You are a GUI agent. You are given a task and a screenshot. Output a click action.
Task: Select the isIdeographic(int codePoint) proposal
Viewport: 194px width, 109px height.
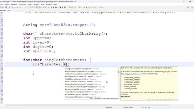click(x=91, y=77)
